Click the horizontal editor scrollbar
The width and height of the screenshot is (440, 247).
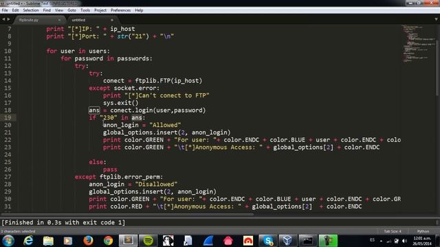128,215
